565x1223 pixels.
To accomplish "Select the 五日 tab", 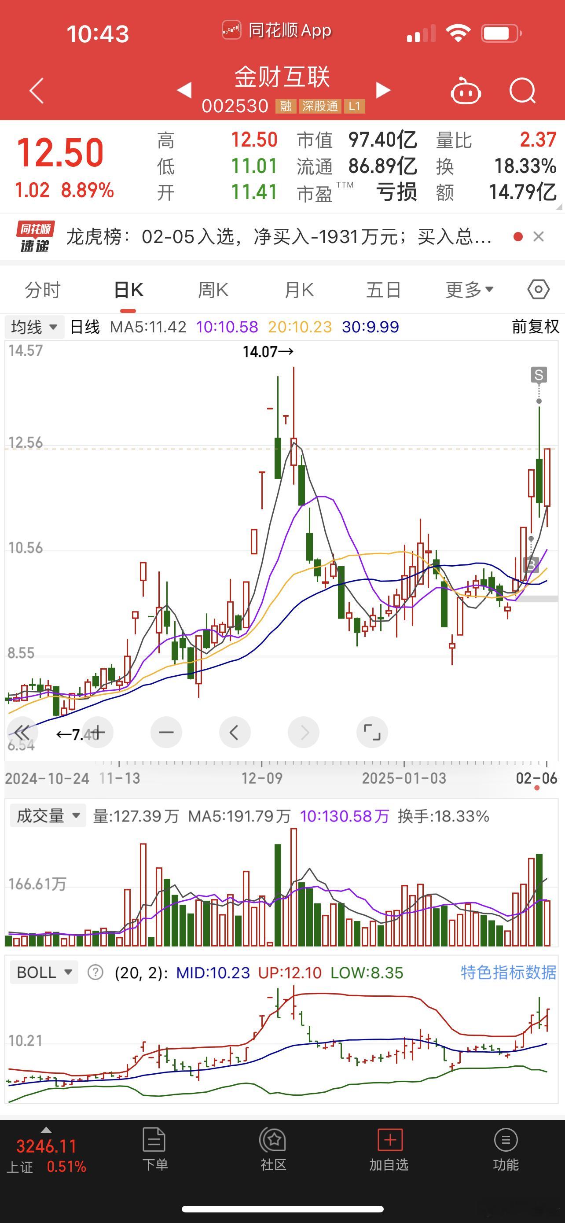I will [384, 290].
